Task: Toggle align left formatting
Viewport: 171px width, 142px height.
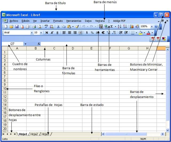Action: (64, 33)
